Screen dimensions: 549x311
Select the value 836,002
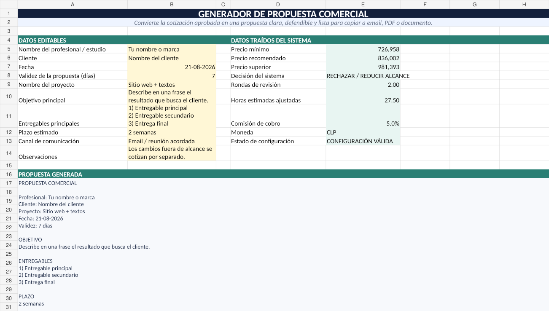(x=363, y=58)
